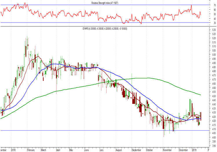The image size is (217, 152).
Task: Select the October label on the date axis
Action: (x=149, y=150)
